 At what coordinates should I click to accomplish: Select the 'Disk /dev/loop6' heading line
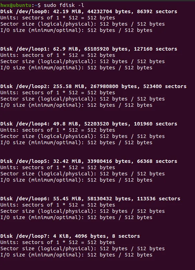(90, 199)
